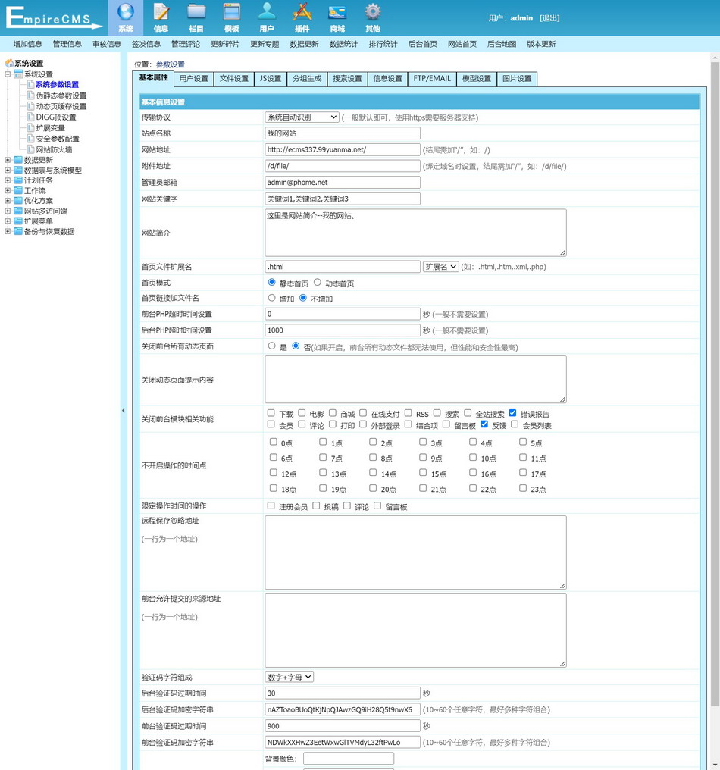Switch to the 搜索设置 tab

(347, 79)
